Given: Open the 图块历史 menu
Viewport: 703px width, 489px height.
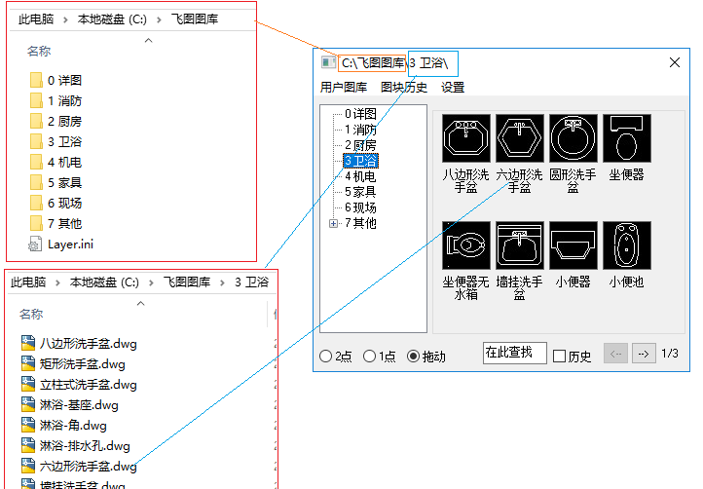Looking at the screenshot, I should (x=404, y=87).
